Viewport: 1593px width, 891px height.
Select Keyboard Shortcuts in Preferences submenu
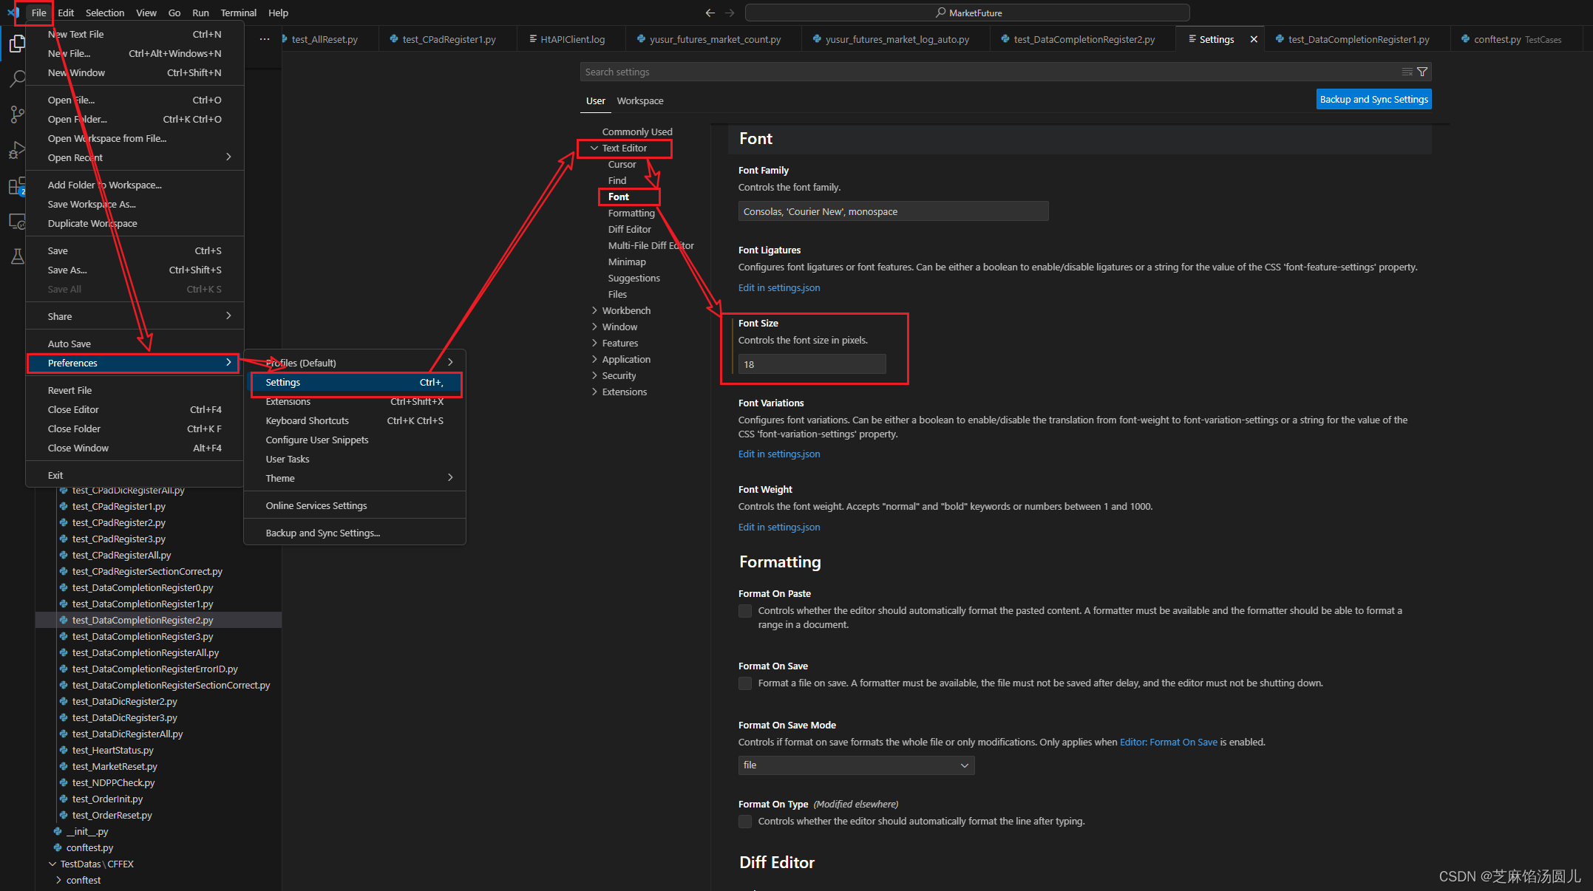[307, 420]
